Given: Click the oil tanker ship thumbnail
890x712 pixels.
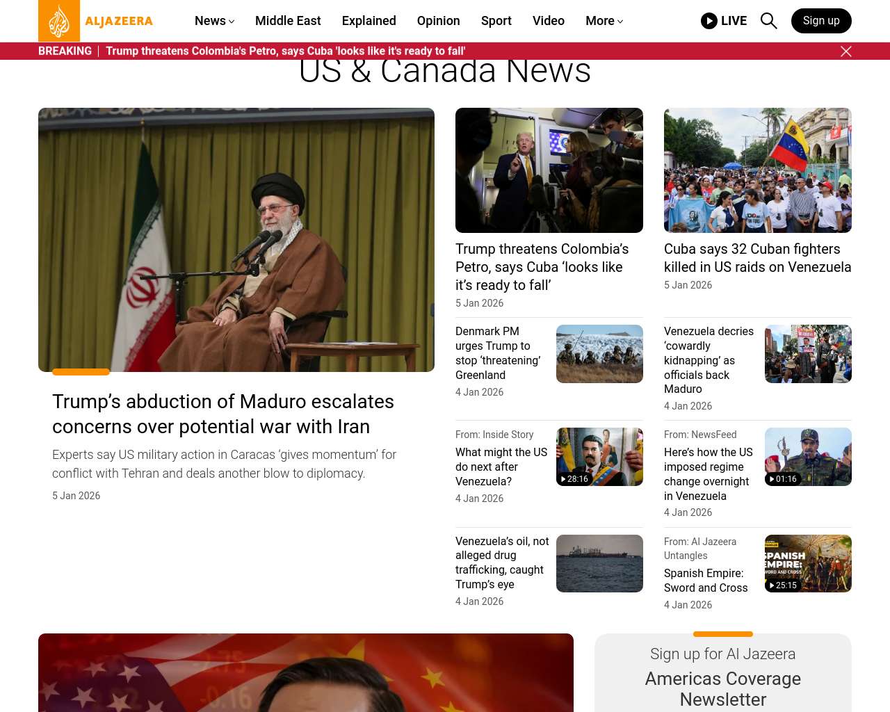Looking at the screenshot, I should point(599,563).
